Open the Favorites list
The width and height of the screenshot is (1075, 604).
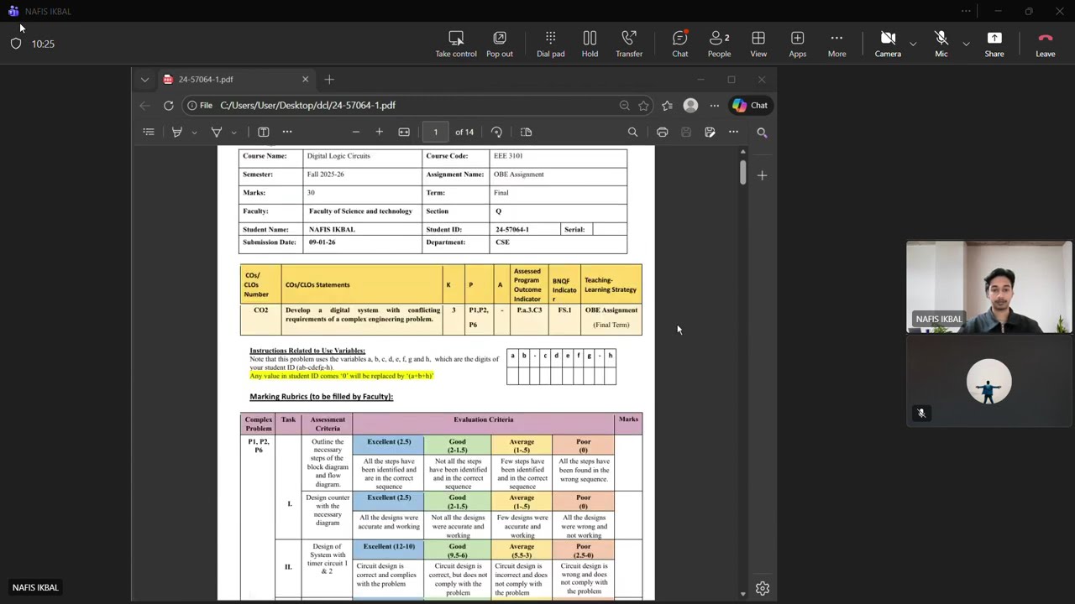pyautogui.click(x=667, y=106)
